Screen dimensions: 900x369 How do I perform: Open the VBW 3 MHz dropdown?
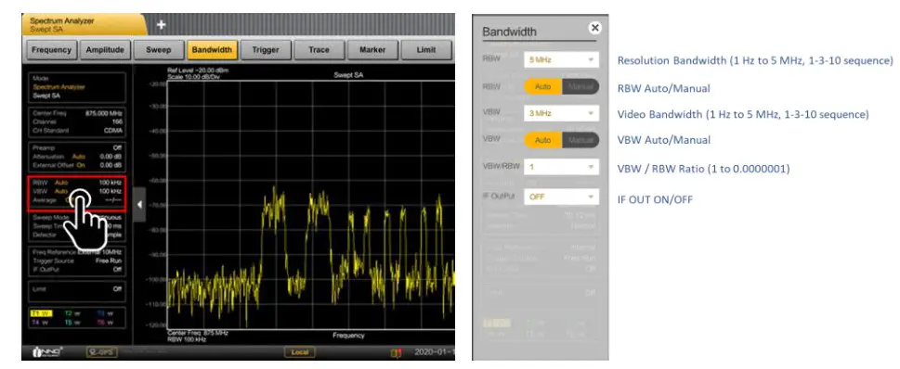561,113
